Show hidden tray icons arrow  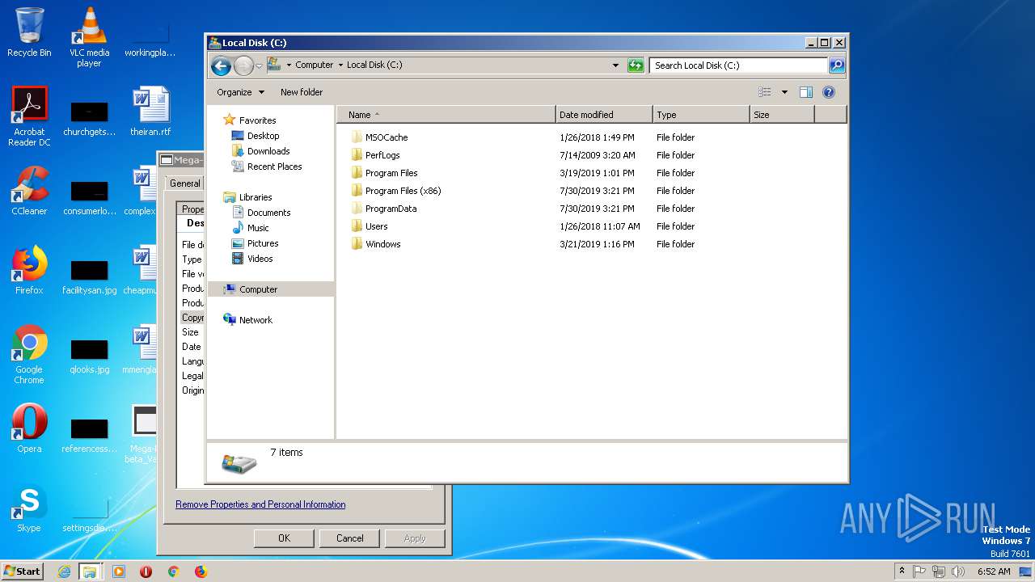coord(902,571)
